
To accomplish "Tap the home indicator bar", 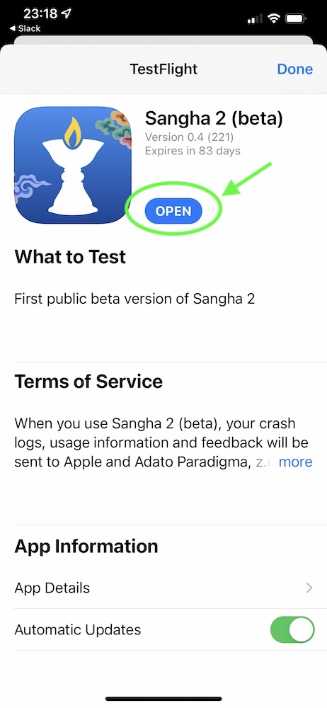I will (x=163, y=699).
